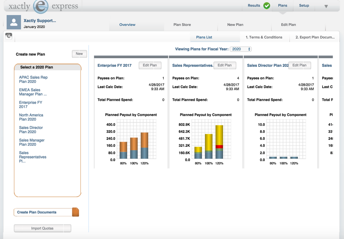Click 'Viewing Plans for Fiscal Year:' label

coord(202,49)
